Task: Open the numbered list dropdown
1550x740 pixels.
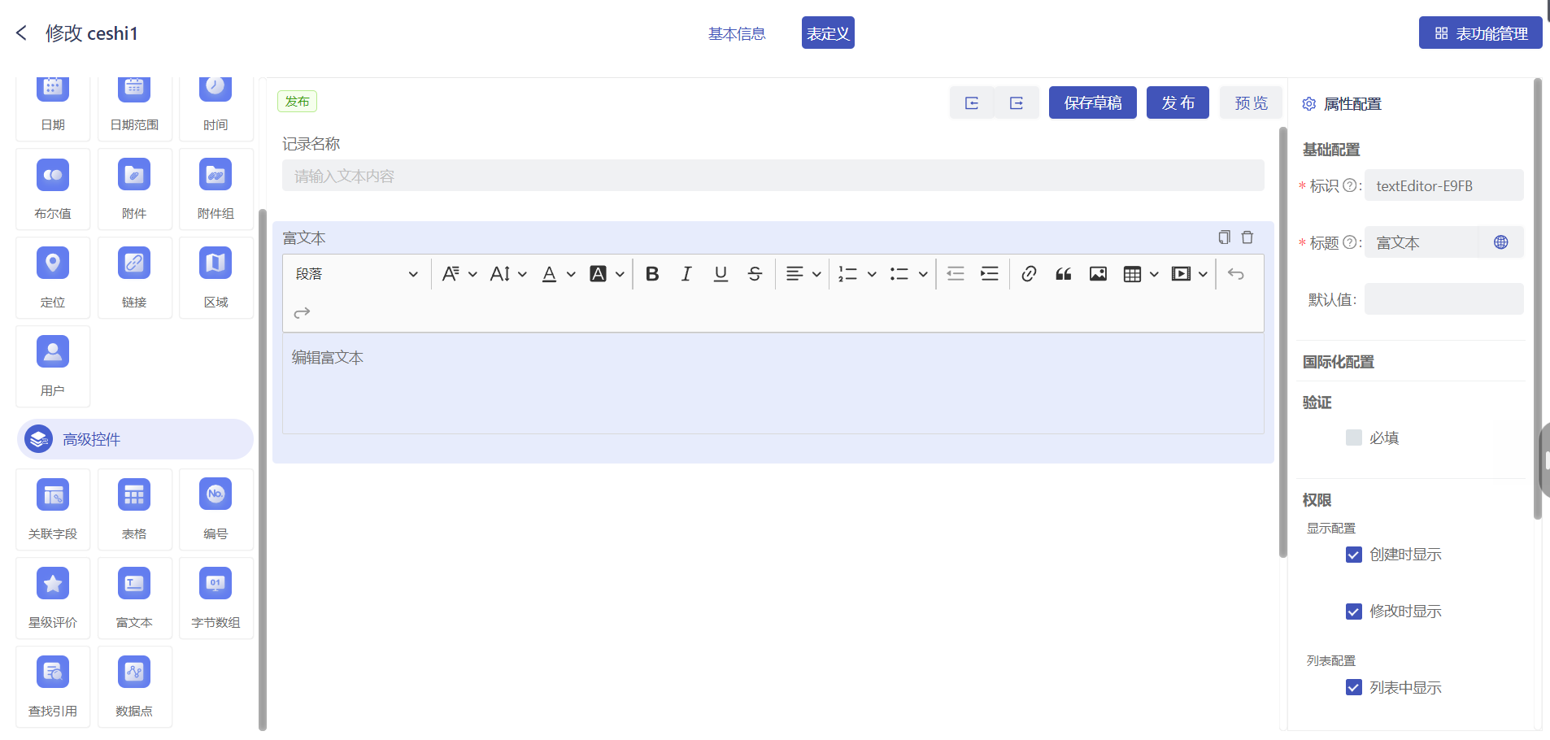Action: (857, 274)
